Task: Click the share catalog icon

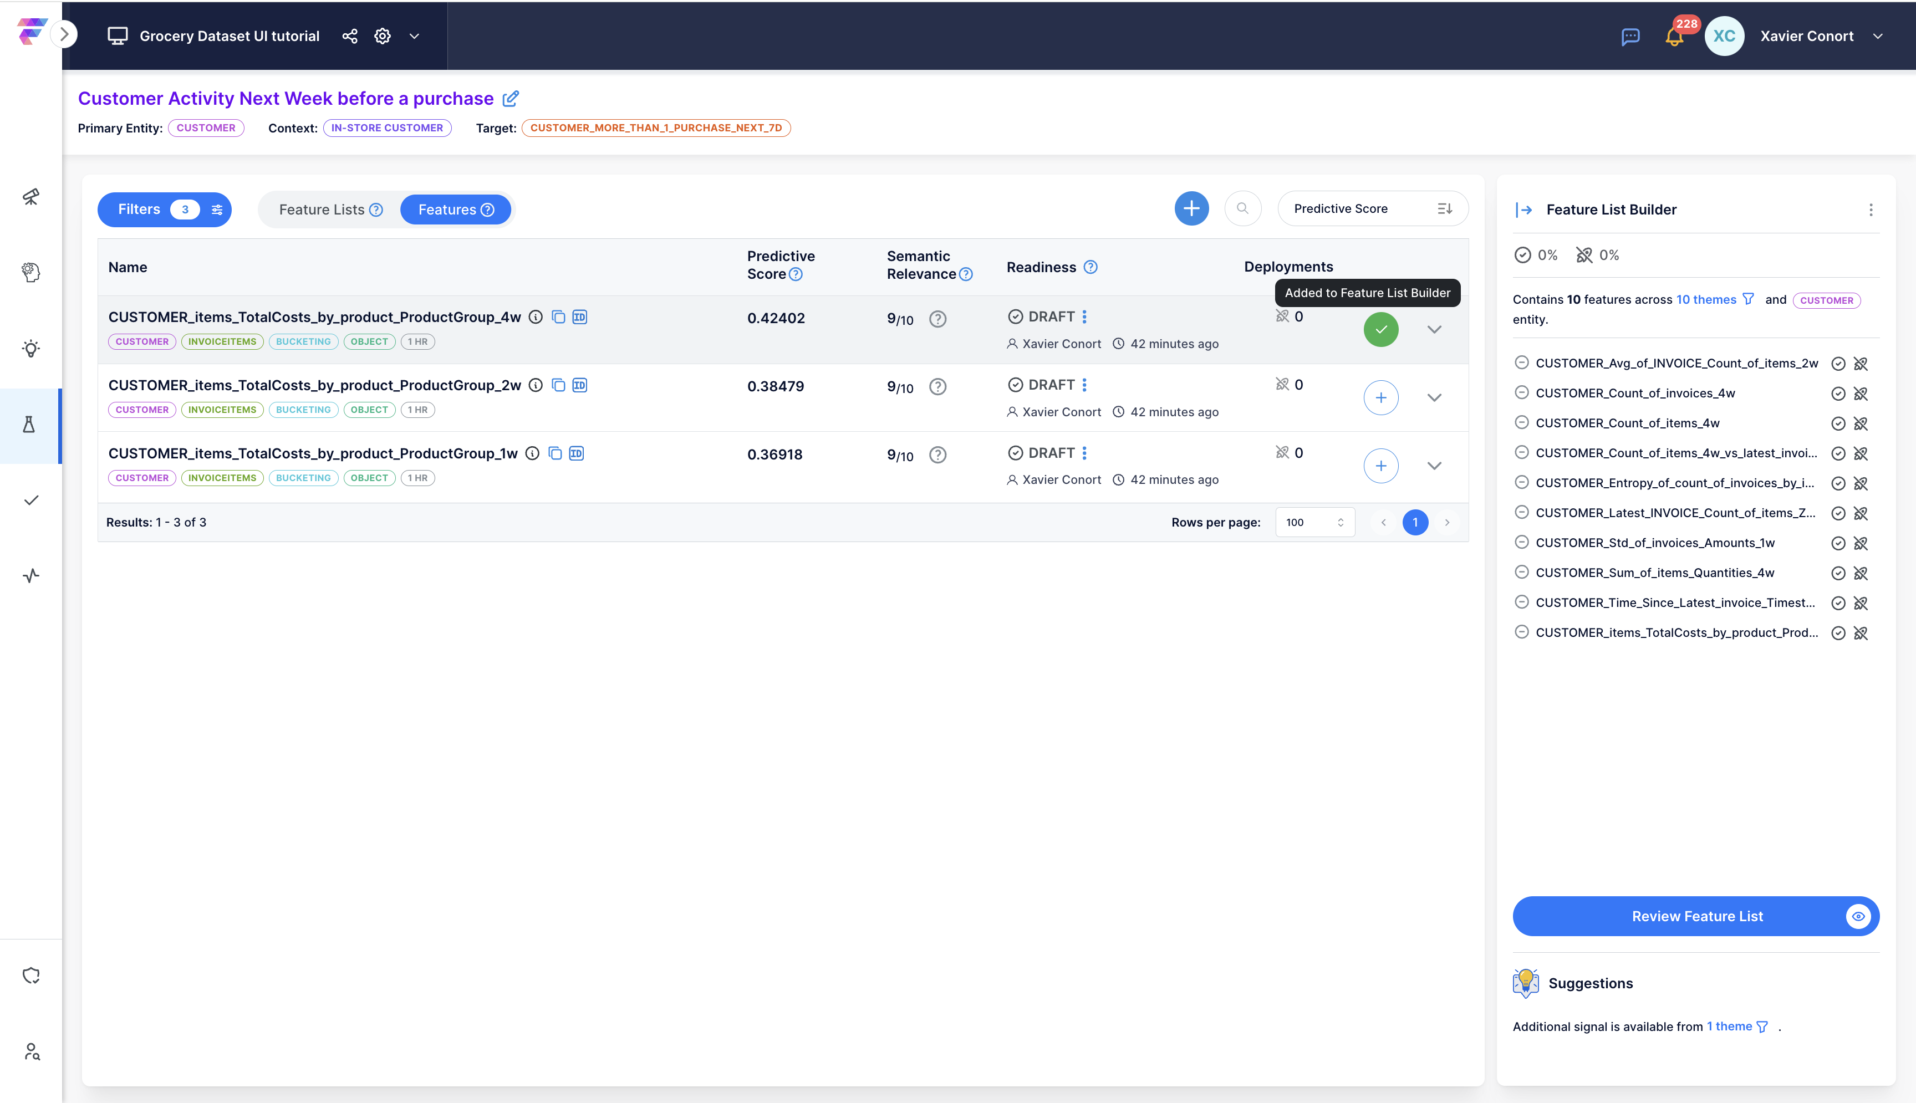Action: click(x=349, y=37)
